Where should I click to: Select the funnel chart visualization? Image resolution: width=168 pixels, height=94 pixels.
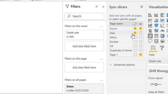click(x=156, y=26)
